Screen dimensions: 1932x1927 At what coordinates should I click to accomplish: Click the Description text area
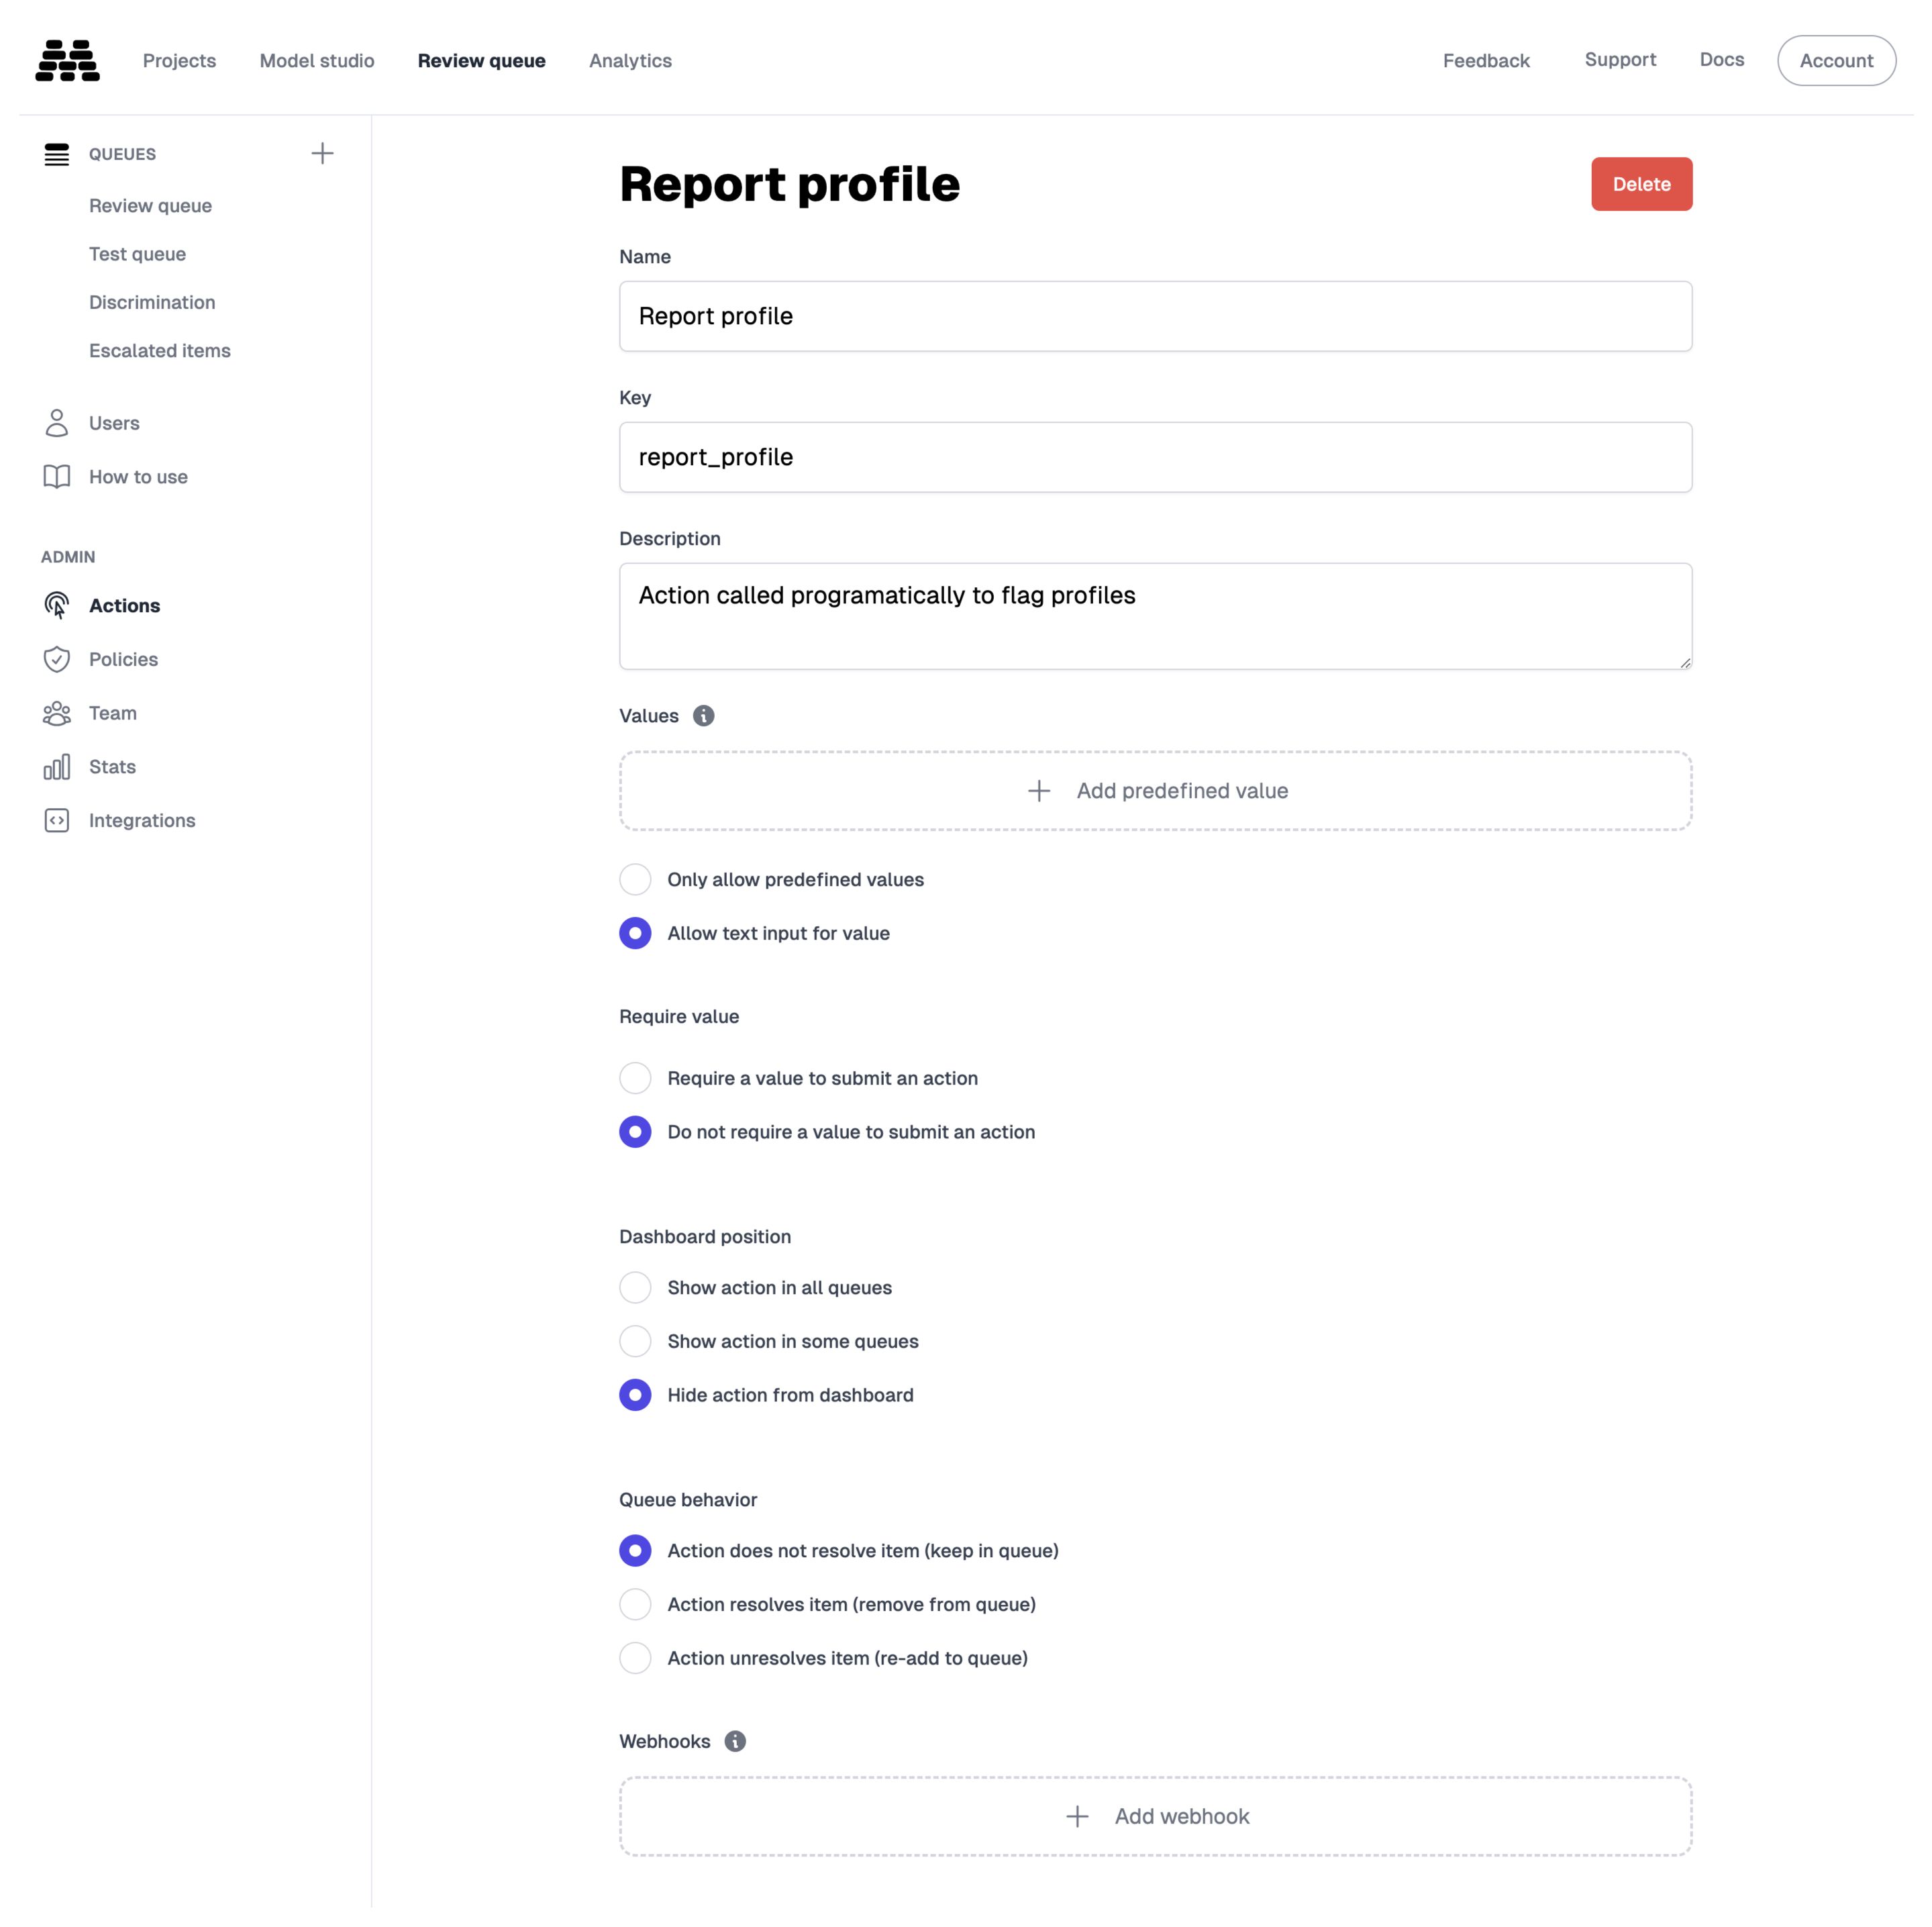[x=1155, y=616]
